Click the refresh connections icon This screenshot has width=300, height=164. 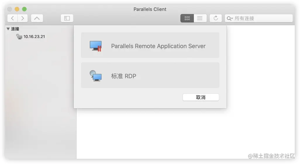[x=216, y=18]
